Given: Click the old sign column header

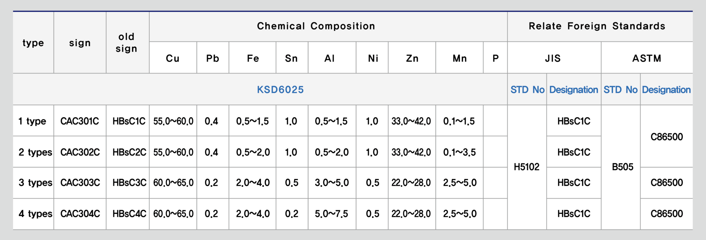Looking at the screenshot, I should pos(126,43).
